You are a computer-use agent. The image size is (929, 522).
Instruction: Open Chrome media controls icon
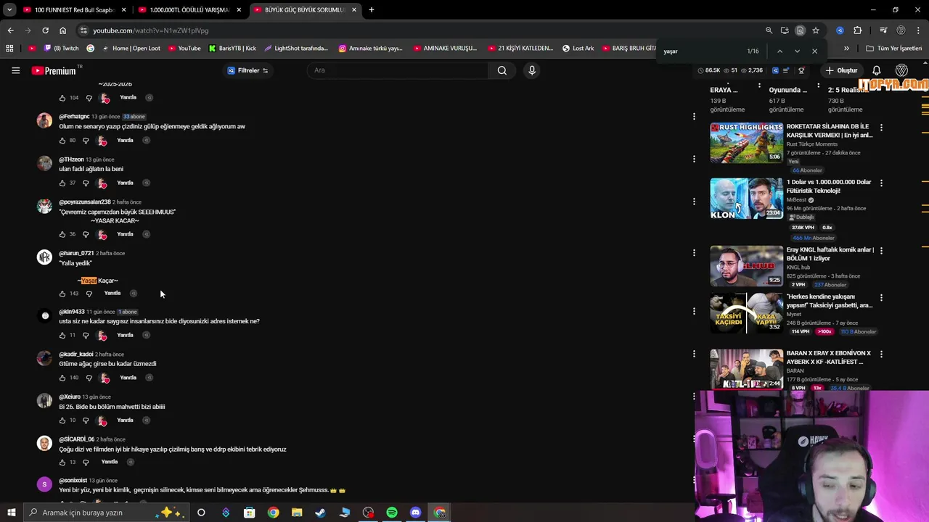click(883, 30)
